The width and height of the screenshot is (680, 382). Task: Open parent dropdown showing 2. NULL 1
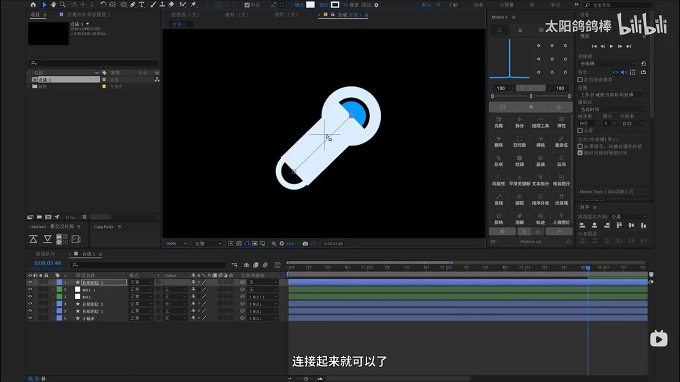[x=262, y=297]
